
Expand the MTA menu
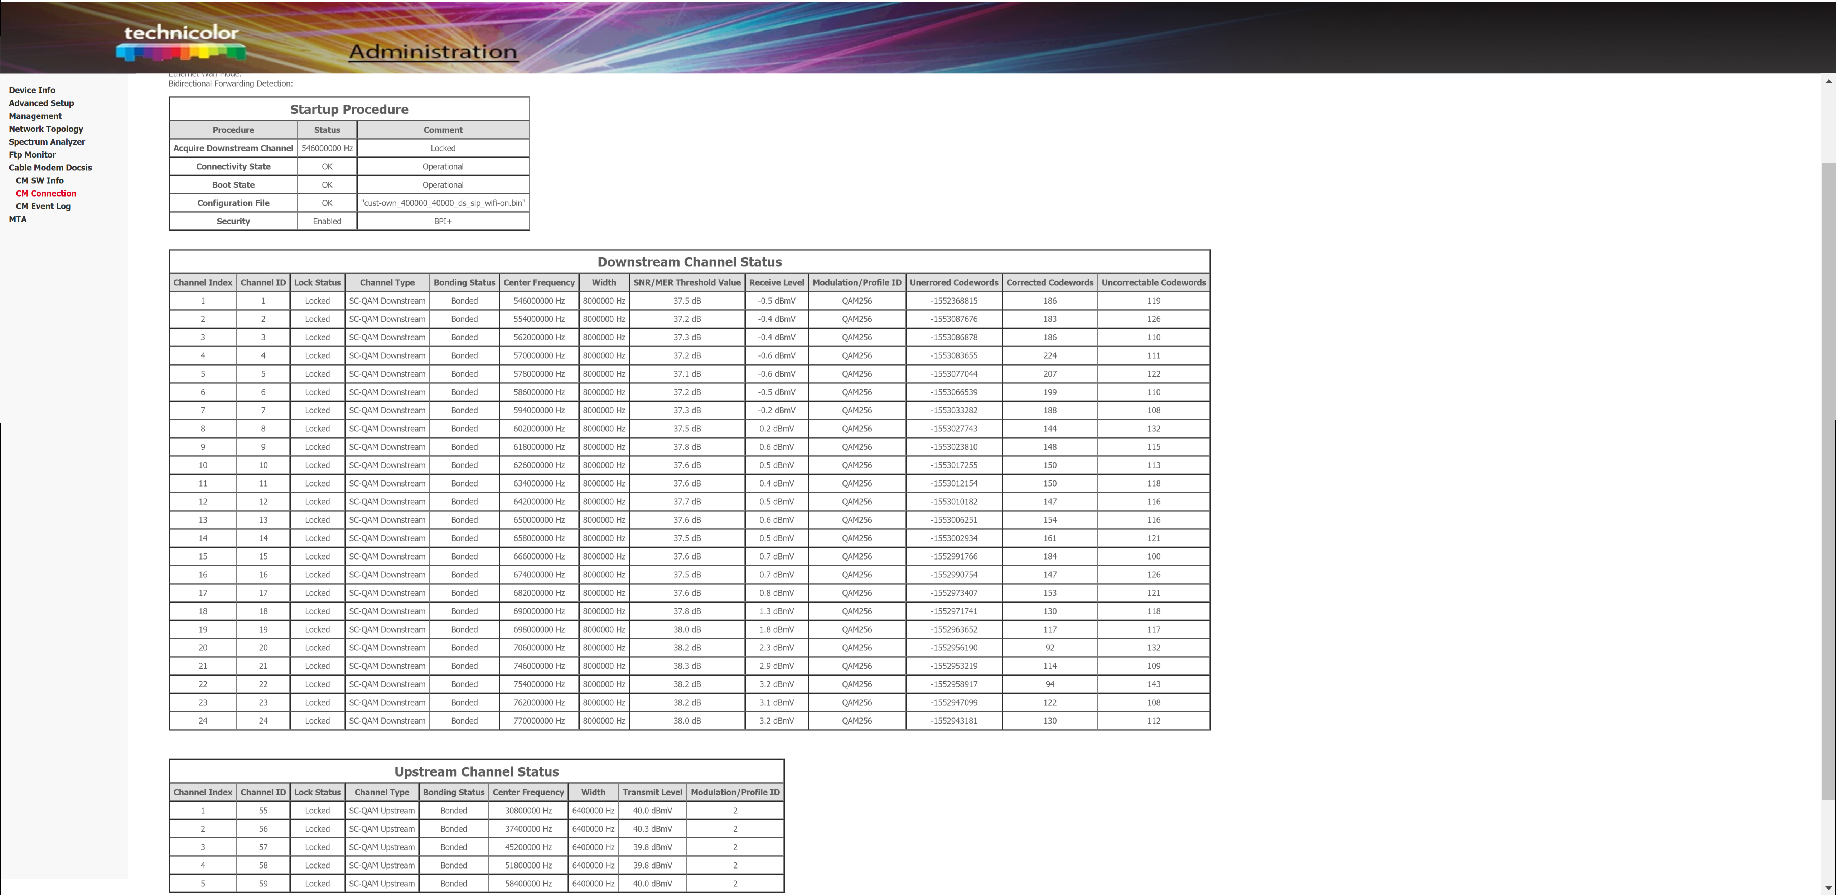tap(18, 219)
